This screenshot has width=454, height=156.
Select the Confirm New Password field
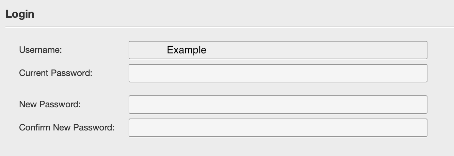pos(278,128)
